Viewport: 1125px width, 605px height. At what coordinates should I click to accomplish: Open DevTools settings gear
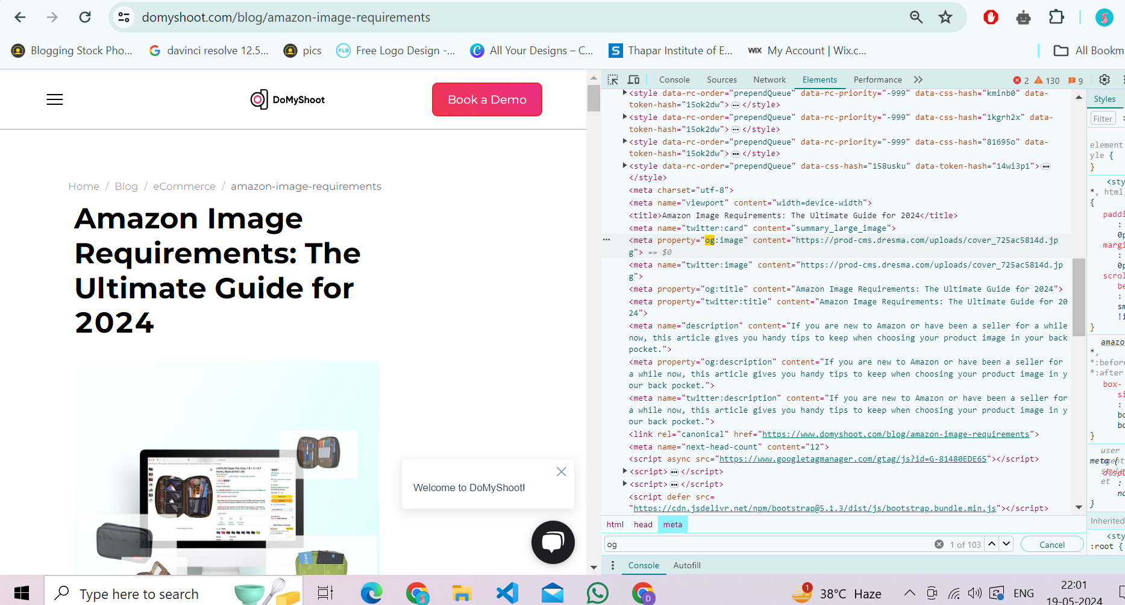click(x=1104, y=80)
